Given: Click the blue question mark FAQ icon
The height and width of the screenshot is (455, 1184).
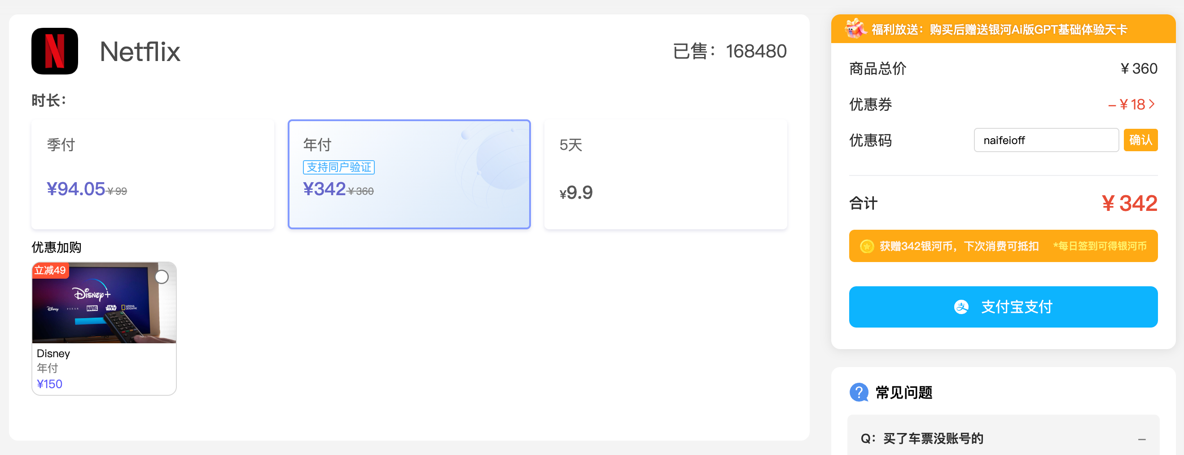Looking at the screenshot, I should 859,392.
